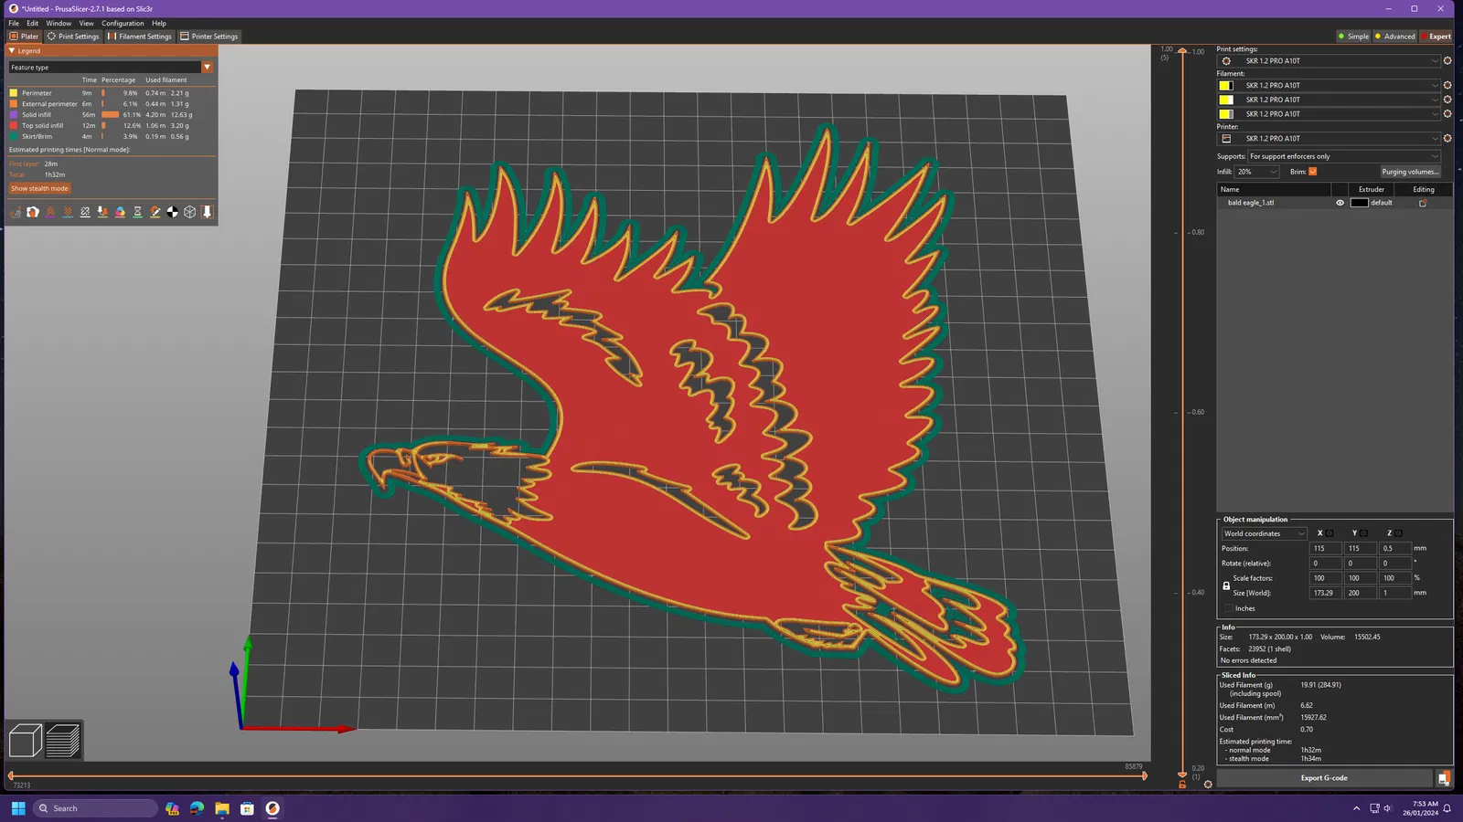Viewport: 1463px width, 822px height.
Task: Click the bald eagle_1.stl editing icon
Action: (x=1423, y=203)
